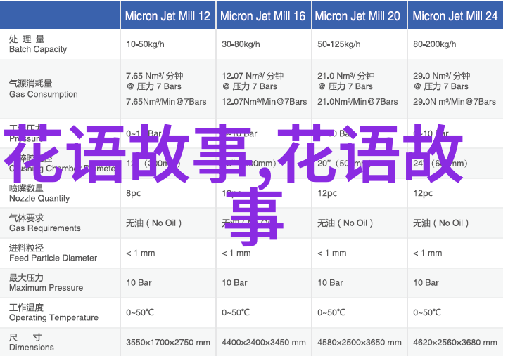Image resolution: width=508 pixels, height=356 pixels.
Task: Select the Maximum Pressure row label
Action: pos(46,282)
